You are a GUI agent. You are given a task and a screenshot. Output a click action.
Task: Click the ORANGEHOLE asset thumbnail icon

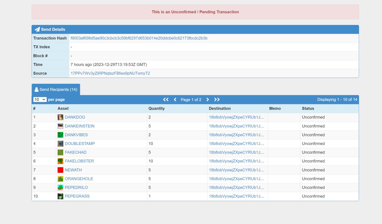[60, 179]
